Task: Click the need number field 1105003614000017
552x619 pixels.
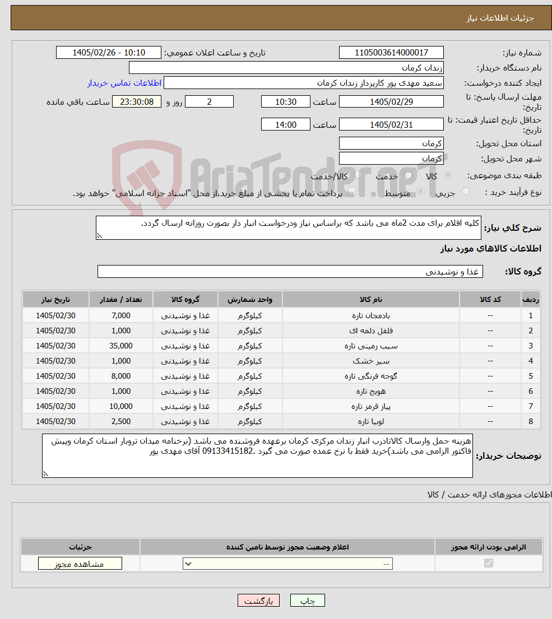Action: tap(391, 53)
